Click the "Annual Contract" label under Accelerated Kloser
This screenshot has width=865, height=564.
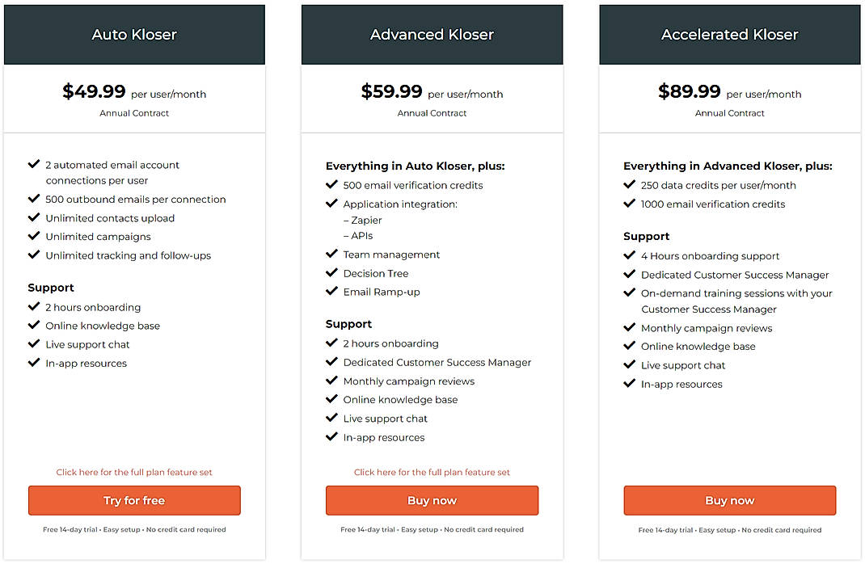pos(729,113)
